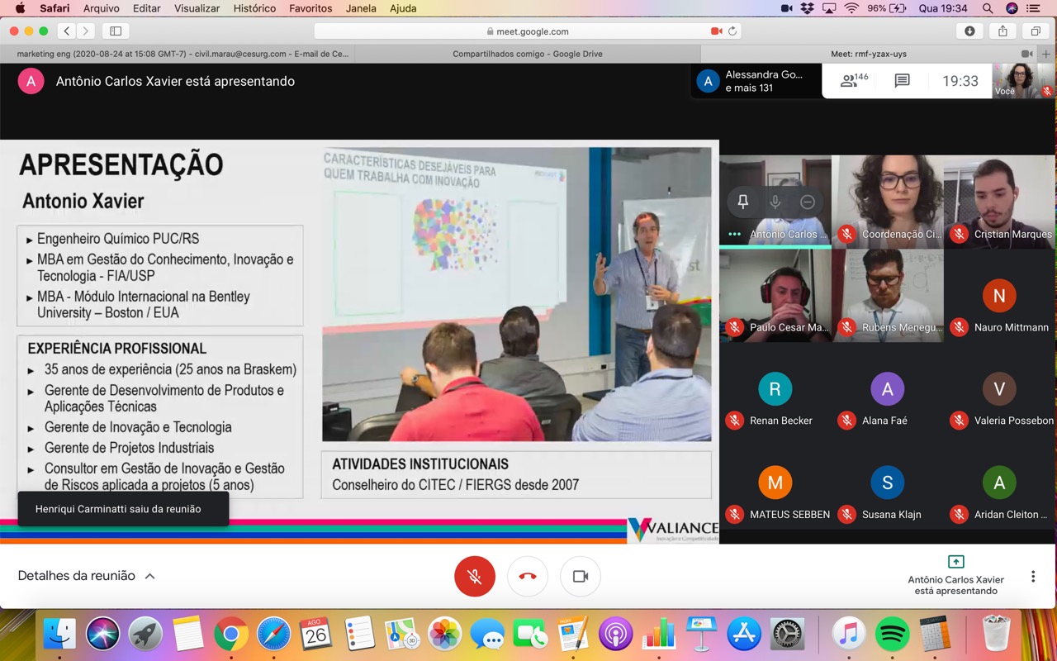
Task: Open Meet more options three-dot menu
Action: [x=1032, y=576]
